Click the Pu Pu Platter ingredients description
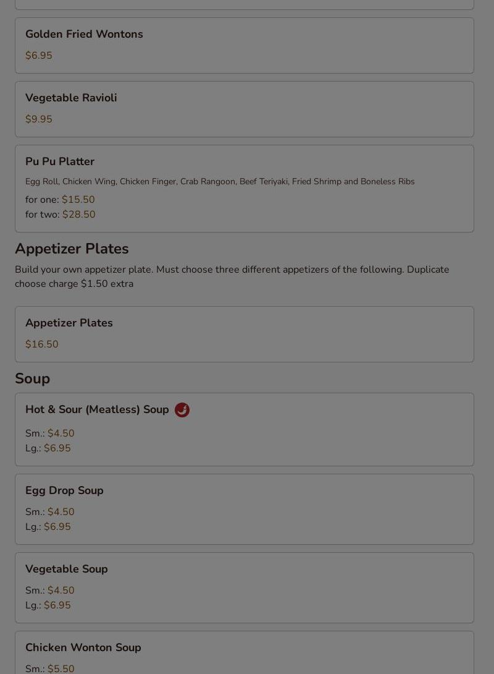 220,182
